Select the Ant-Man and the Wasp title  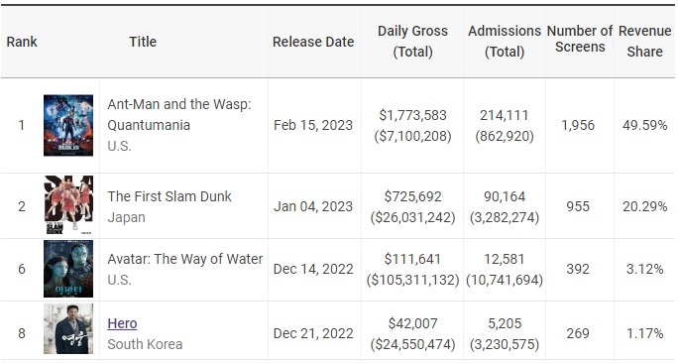[x=179, y=115]
